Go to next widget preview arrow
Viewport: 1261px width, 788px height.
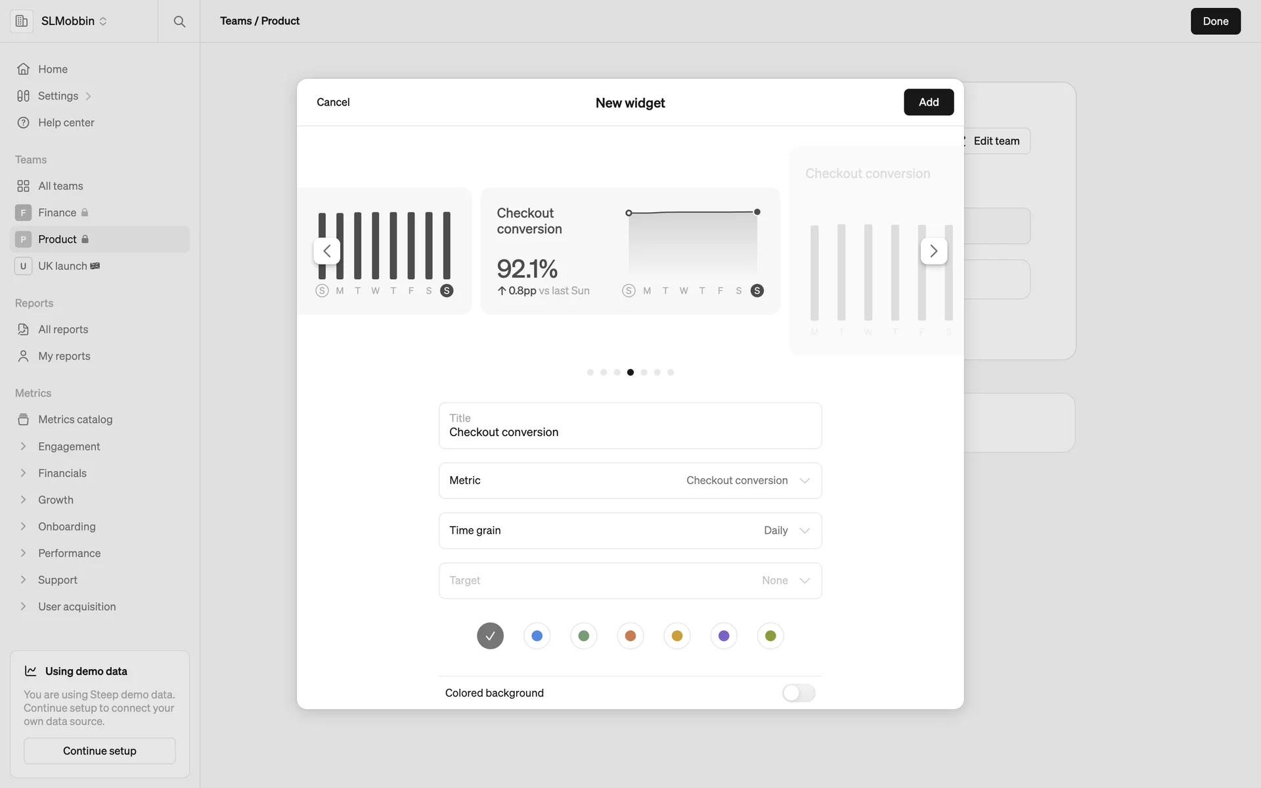coord(933,251)
